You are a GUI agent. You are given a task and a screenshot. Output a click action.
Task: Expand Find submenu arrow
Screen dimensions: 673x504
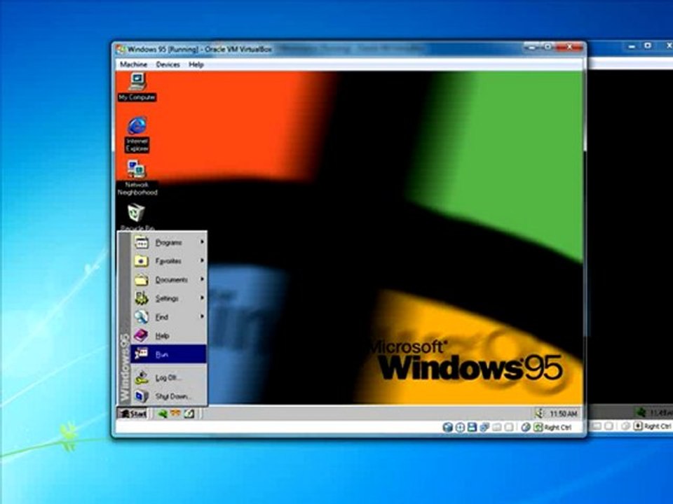coord(202,316)
